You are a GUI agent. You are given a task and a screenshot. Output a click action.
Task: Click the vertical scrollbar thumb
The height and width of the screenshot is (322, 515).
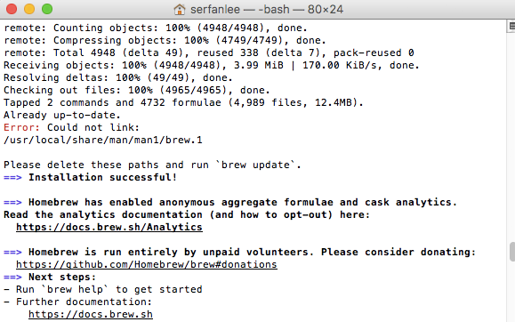point(512,252)
